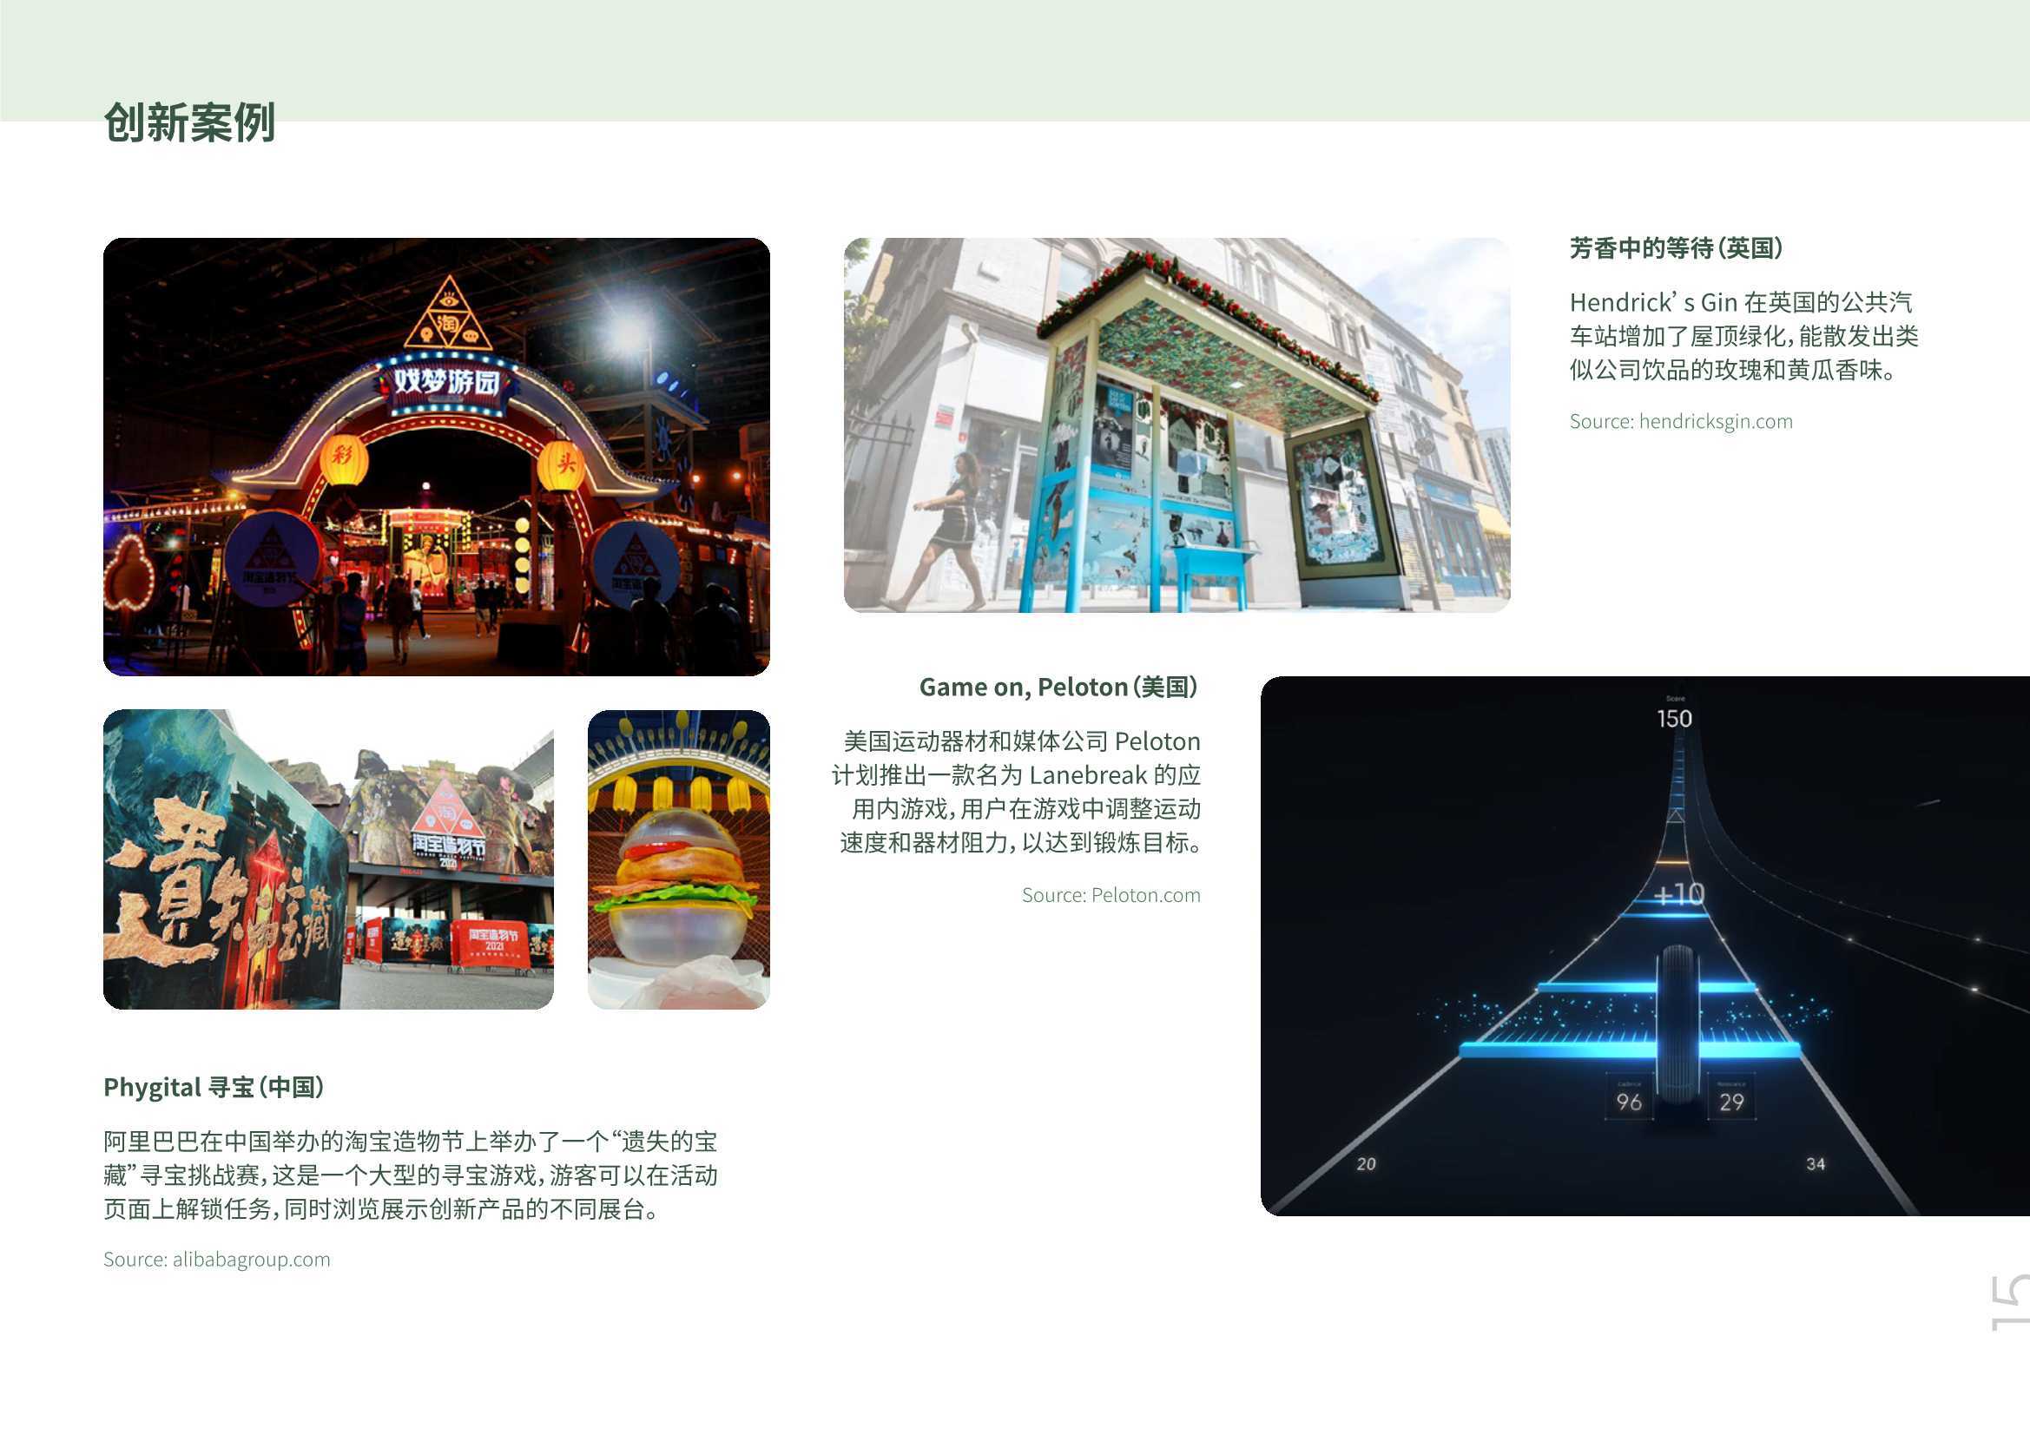Open the 遗失的宝藏 treasure hunt photo
This screenshot has width=2030, height=1435.
[x=328, y=859]
